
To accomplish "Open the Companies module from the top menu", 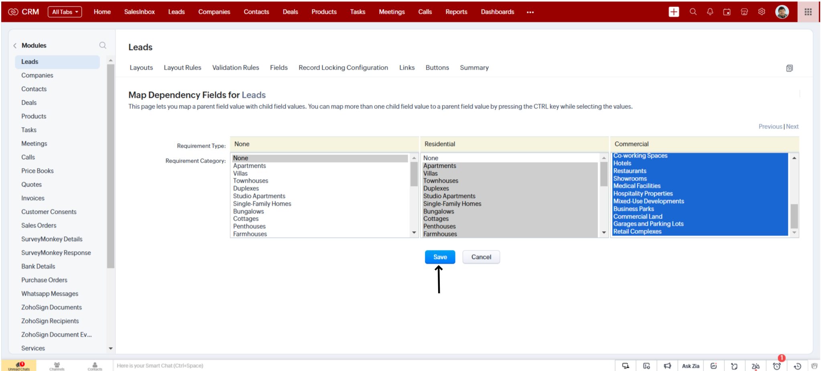I will click(214, 12).
